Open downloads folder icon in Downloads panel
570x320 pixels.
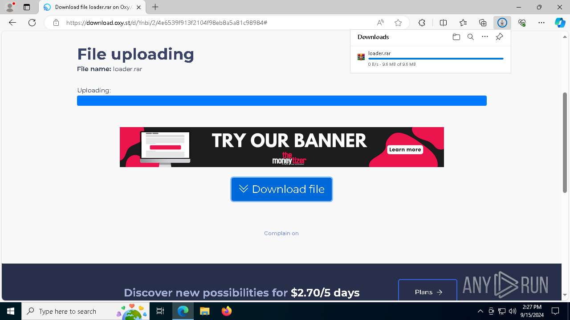tap(456, 37)
